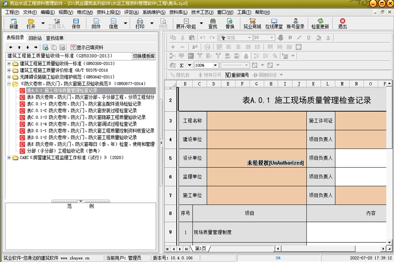The height and width of the screenshot is (262, 394).
Task: Open the 100% zoom dropdown
Action: tap(215, 65)
